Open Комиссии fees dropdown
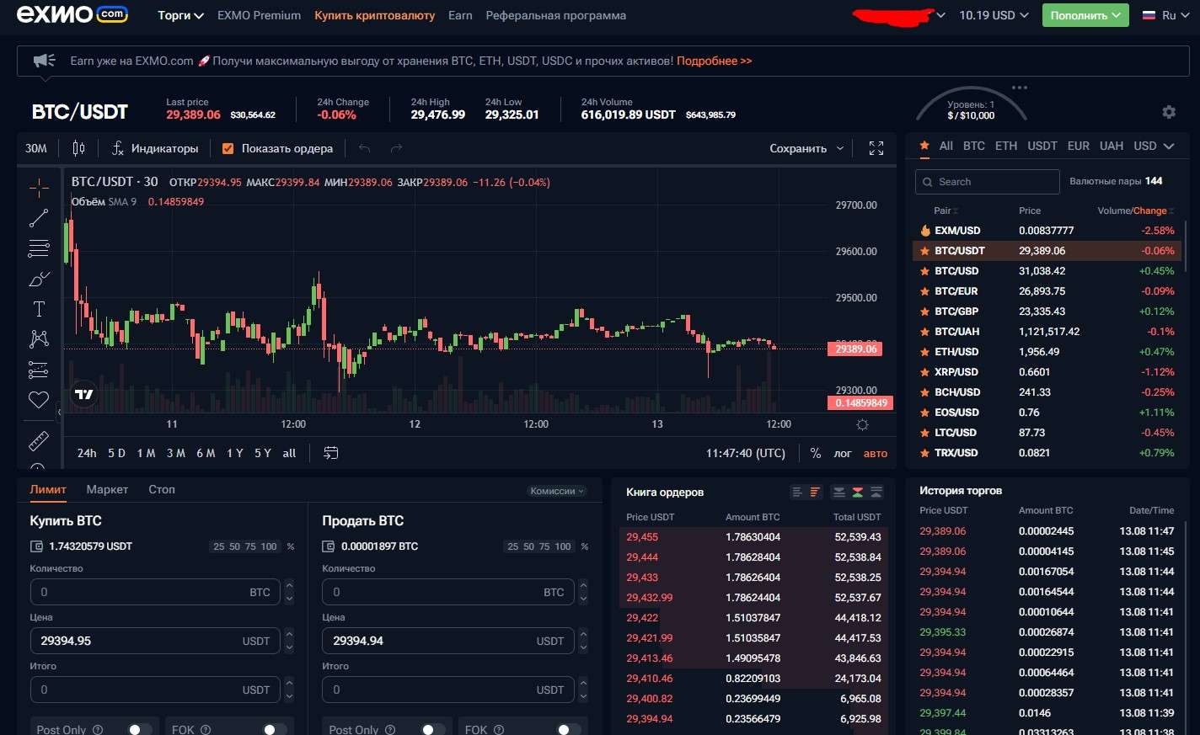The width and height of the screenshot is (1200, 735). (557, 491)
